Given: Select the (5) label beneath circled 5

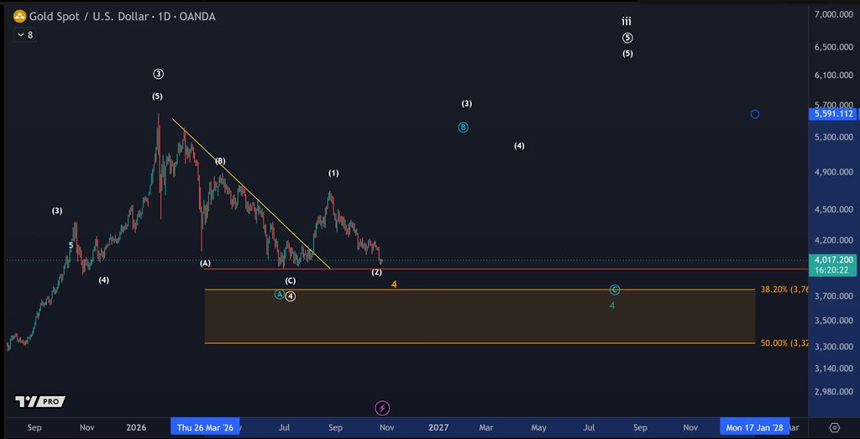Looking at the screenshot, I should coord(627,54).
